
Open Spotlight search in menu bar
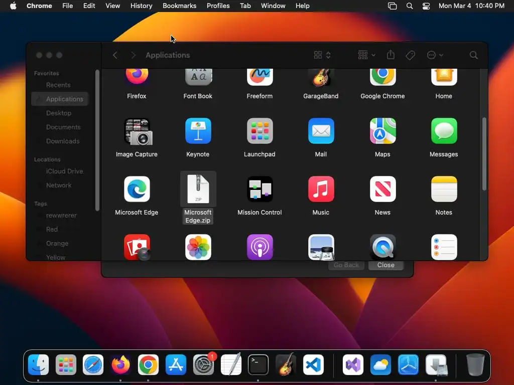tap(410, 6)
